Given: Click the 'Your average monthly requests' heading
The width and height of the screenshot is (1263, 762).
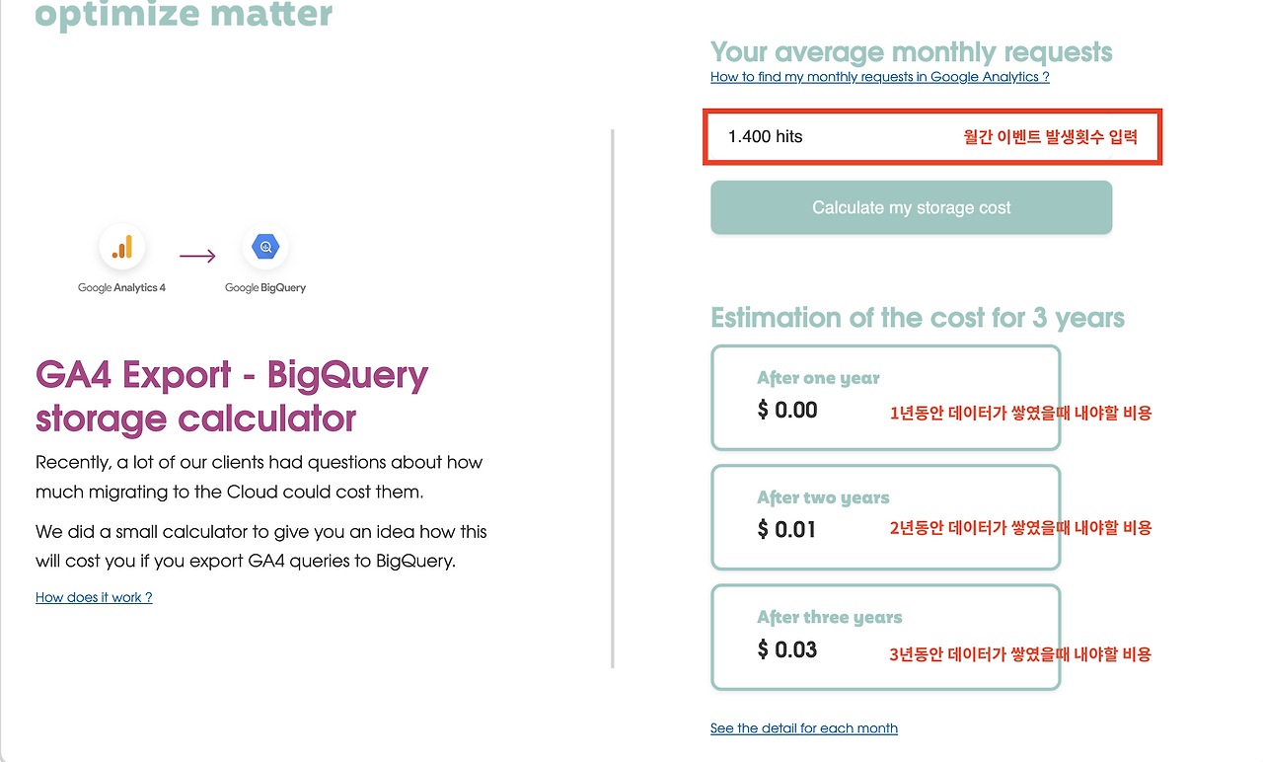Looking at the screenshot, I should point(912,51).
